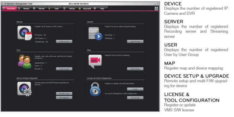Click Quick Access in Device panel
234x117 pixels.
pos(64,41)
